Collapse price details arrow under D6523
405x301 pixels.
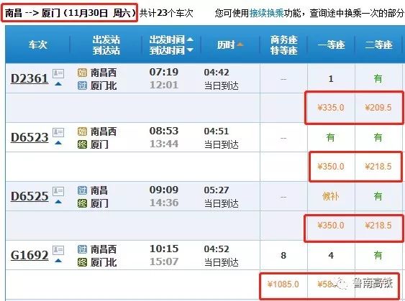pos(58,143)
